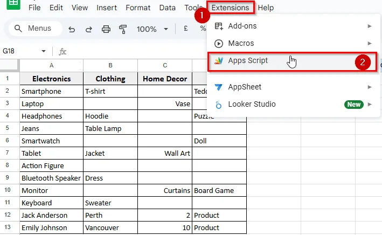Open the Edit menu
Screen dimensions: 382x235
(x=56, y=8)
